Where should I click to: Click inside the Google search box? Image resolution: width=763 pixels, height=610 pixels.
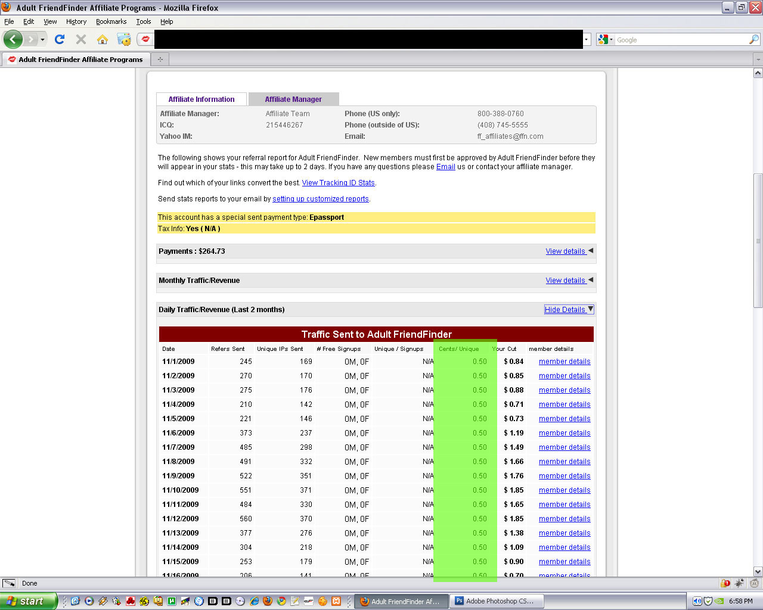tap(681, 40)
